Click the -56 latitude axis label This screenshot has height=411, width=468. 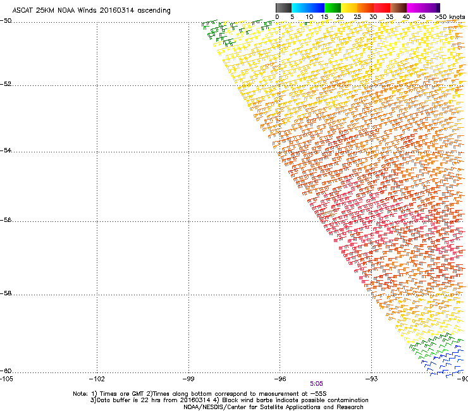[6, 219]
